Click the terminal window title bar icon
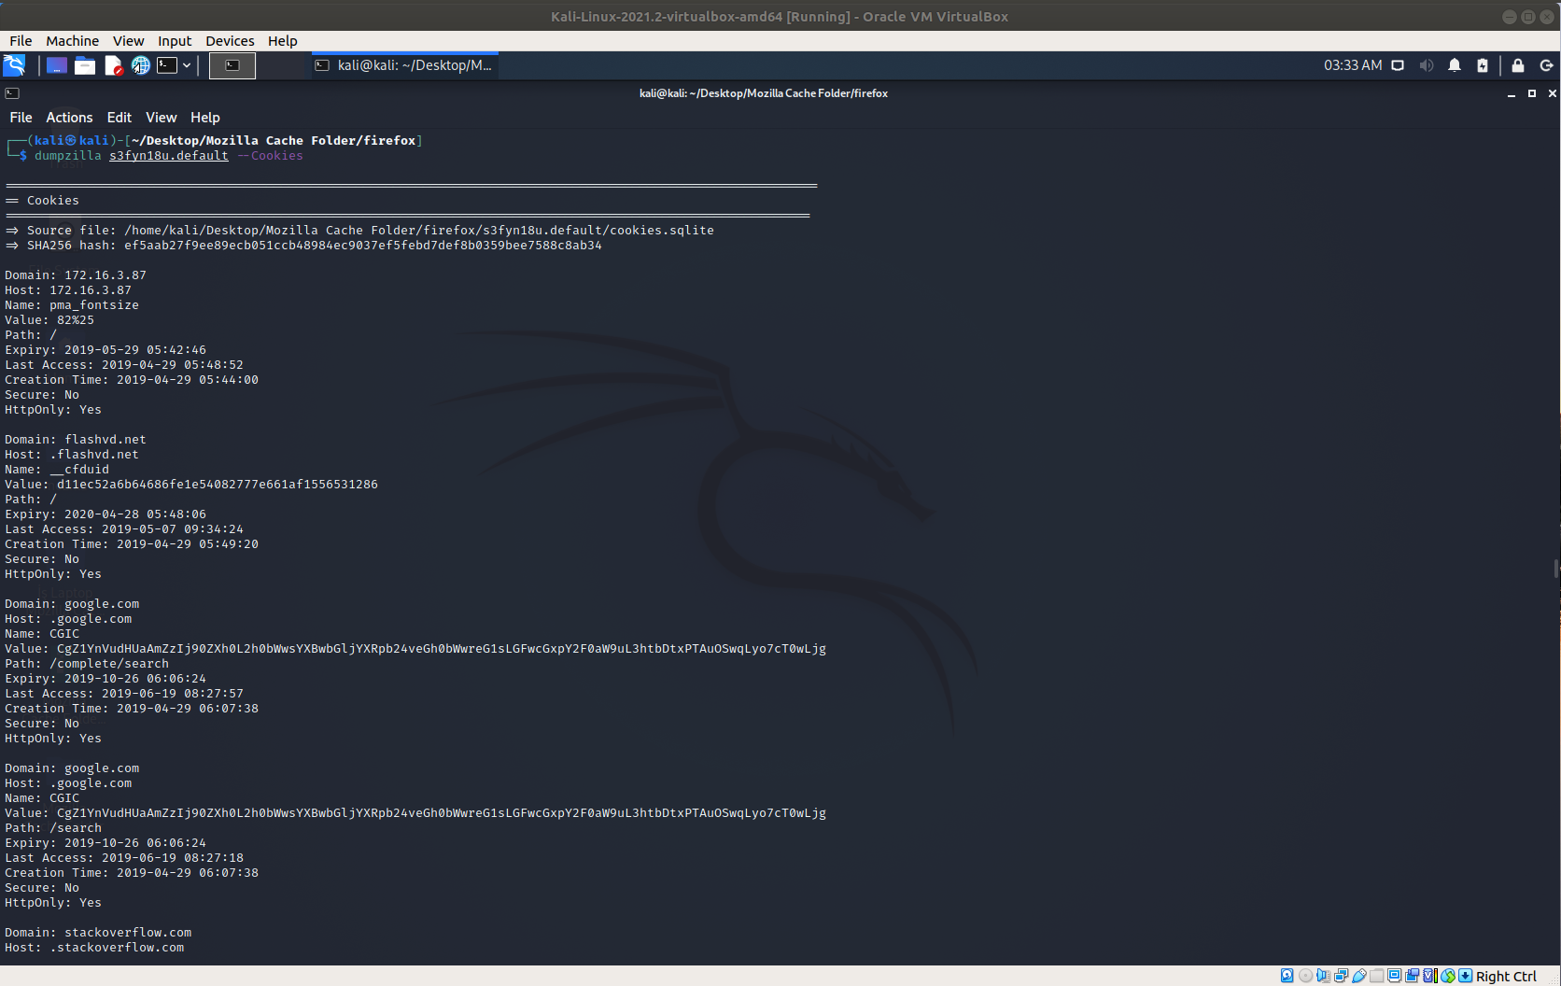The width and height of the screenshot is (1561, 986). tap(12, 93)
